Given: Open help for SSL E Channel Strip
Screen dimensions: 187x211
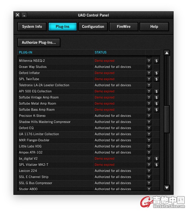Looking at the screenshot, I should (149, 177).
